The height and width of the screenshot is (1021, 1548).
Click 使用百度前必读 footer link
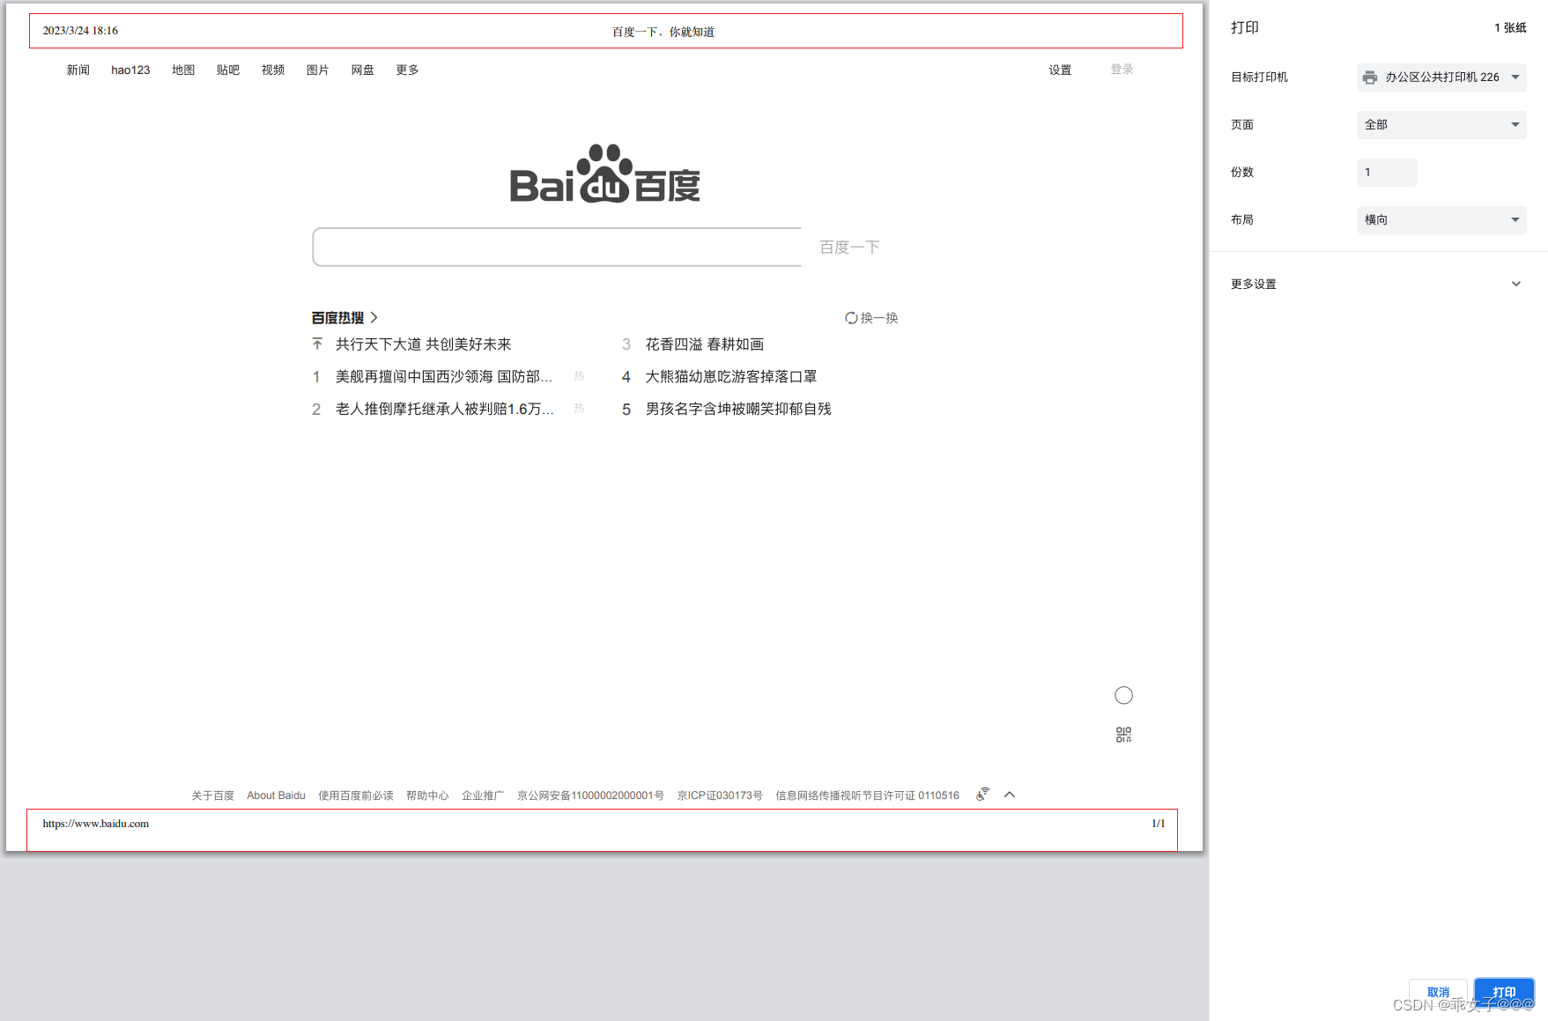(x=356, y=795)
